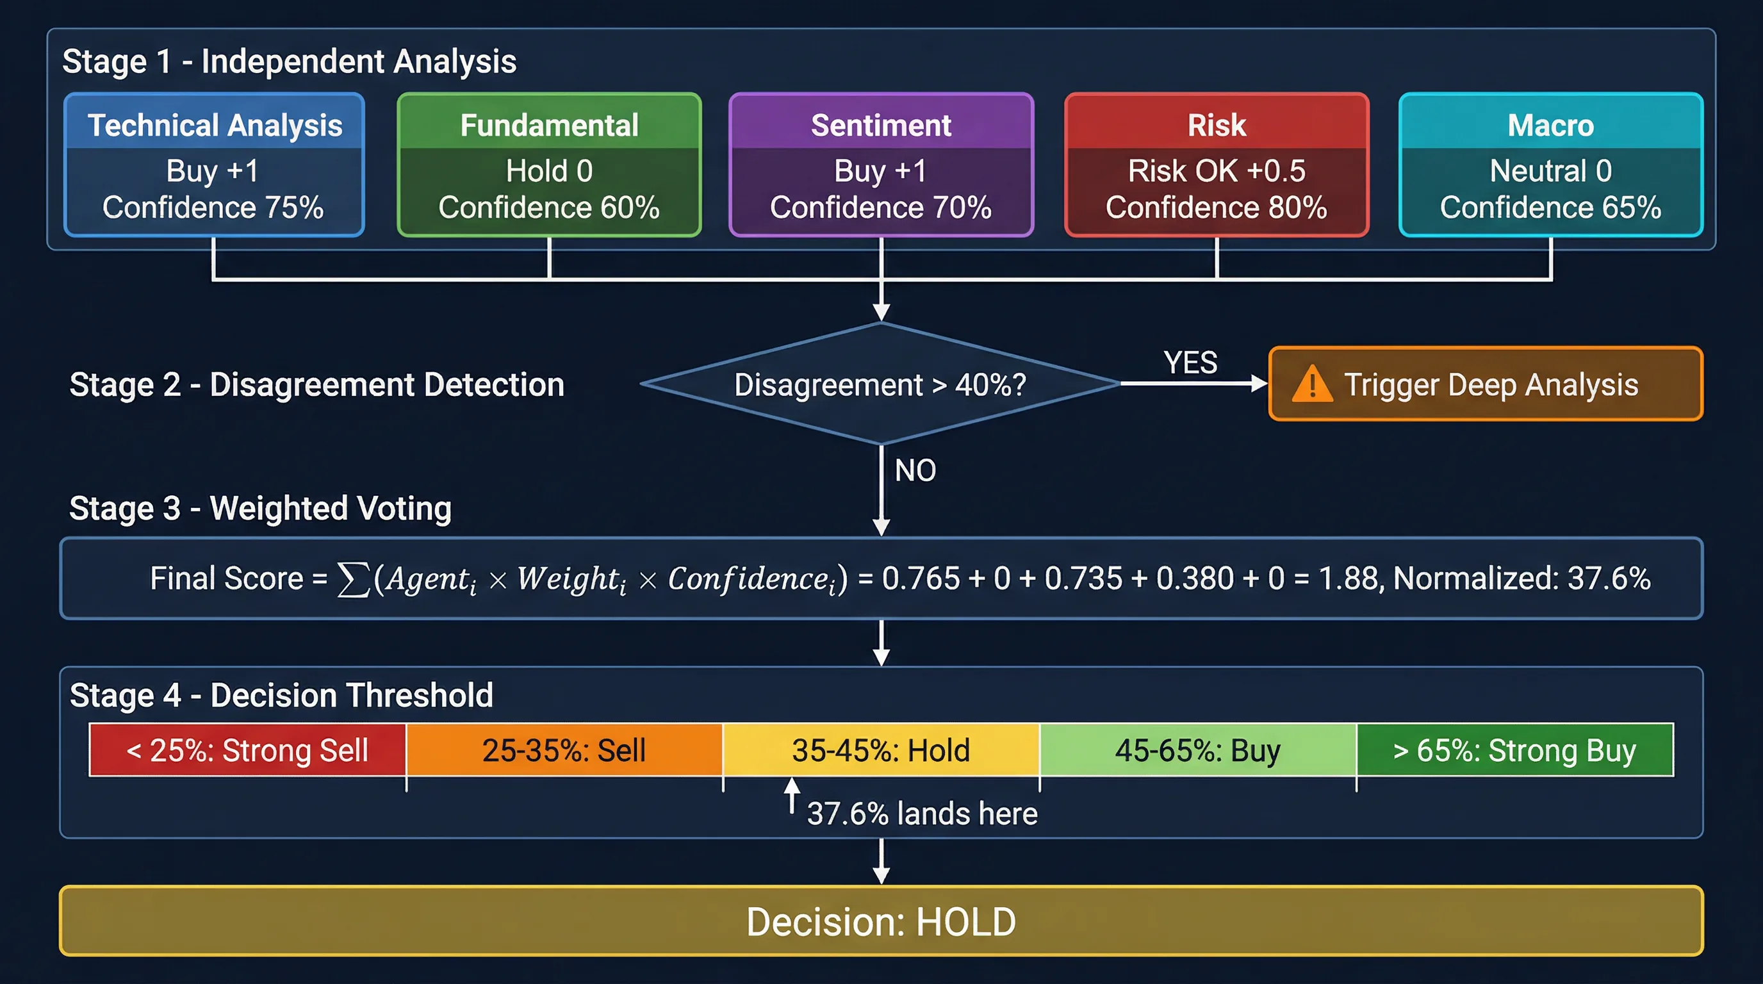Click the Risk agent card

[x=1216, y=165]
